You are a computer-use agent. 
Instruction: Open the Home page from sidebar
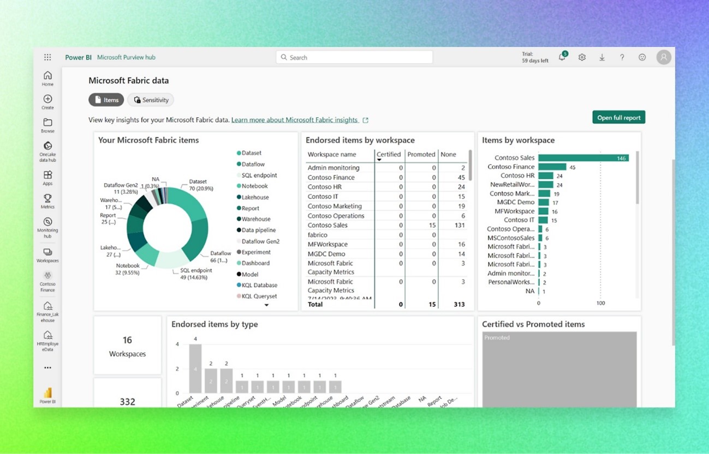tap(47, 78)
